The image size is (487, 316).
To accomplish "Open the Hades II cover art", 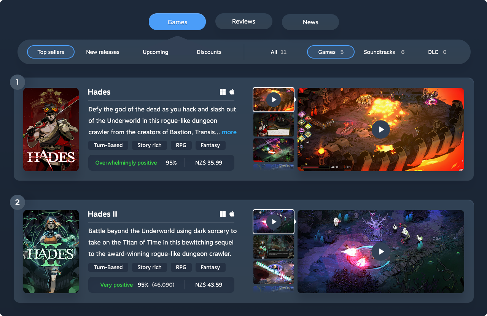I will pos(51,252).
